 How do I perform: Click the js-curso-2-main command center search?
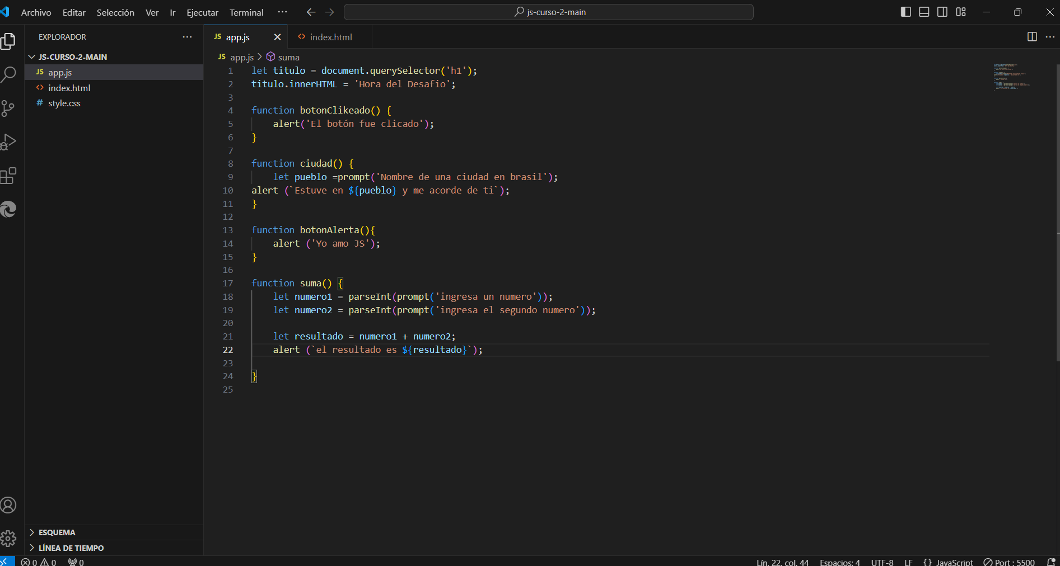tap(549, 12)
